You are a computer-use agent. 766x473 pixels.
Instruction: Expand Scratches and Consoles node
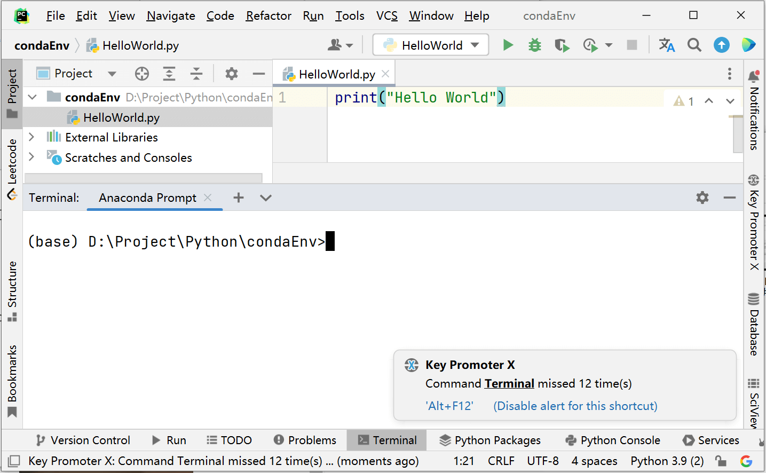click(x=31, y=157)
